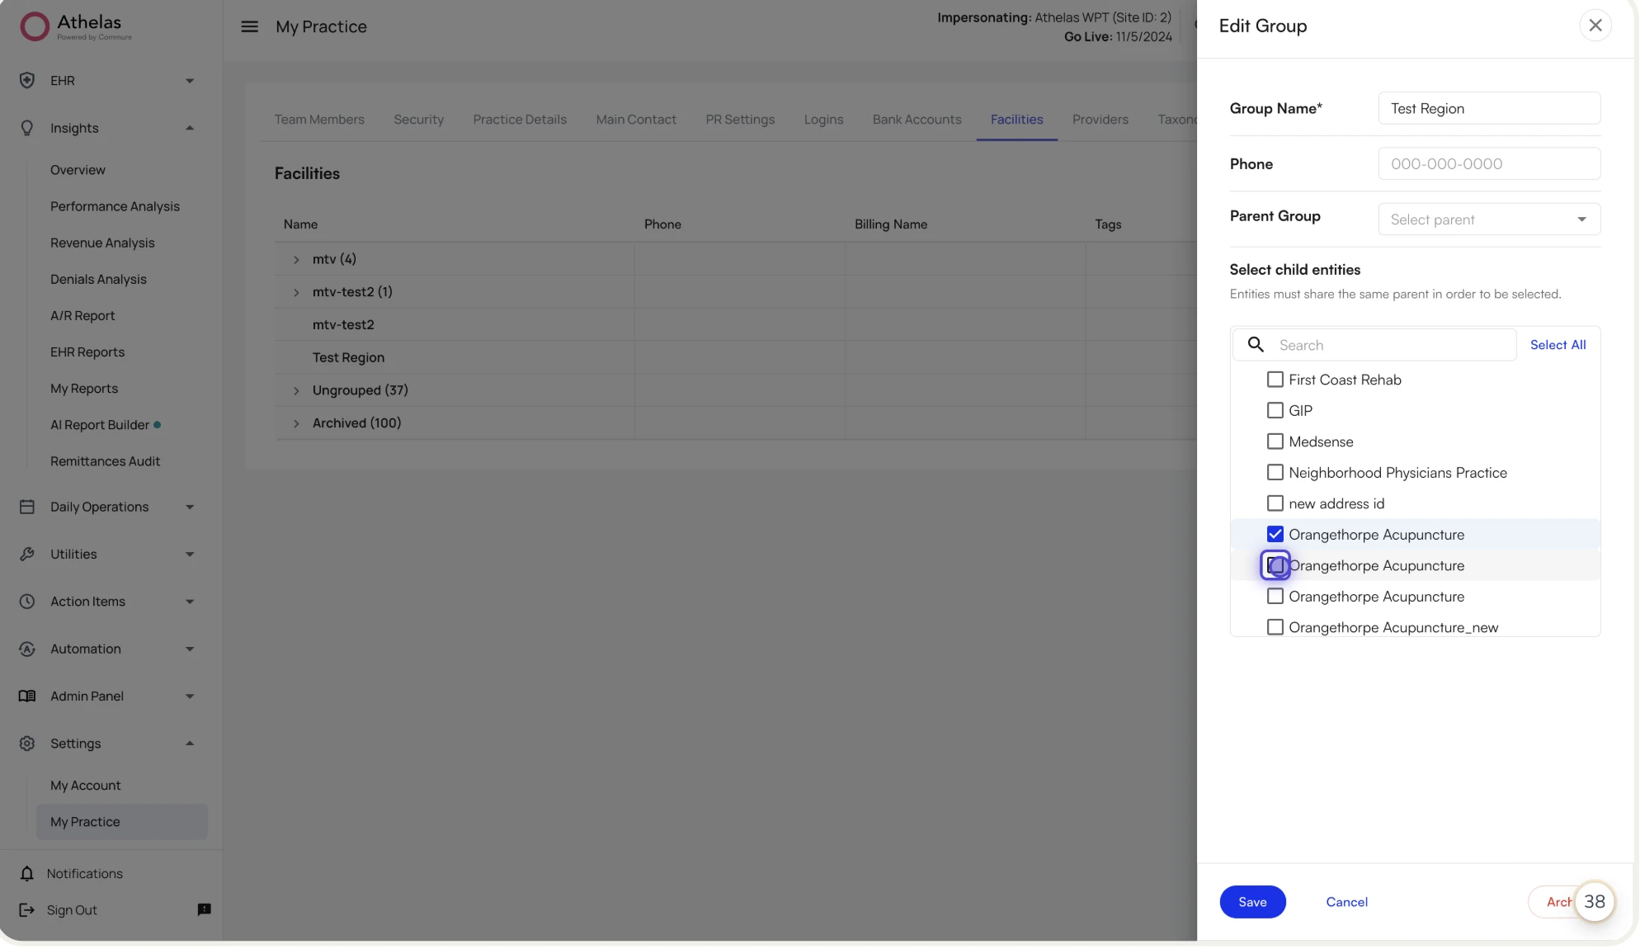Click the 38 badge bubble
1640x949 pixels.
1594,902
